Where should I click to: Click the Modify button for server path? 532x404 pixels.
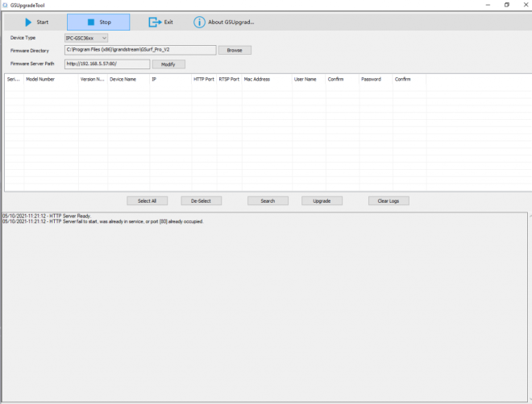(168, 64)
